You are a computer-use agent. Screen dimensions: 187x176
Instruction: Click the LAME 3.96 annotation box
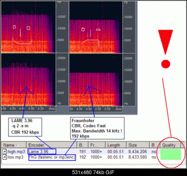(x=25, y=127)
